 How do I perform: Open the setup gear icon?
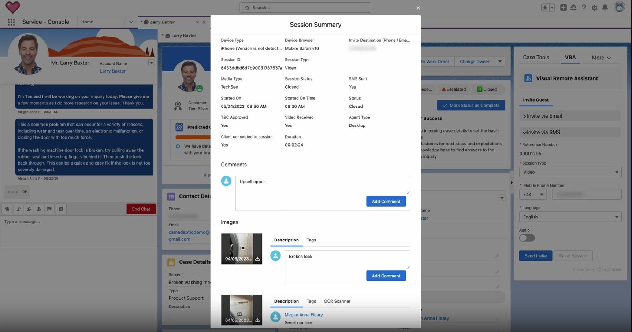pyautogui.click(x=594, y=8)
